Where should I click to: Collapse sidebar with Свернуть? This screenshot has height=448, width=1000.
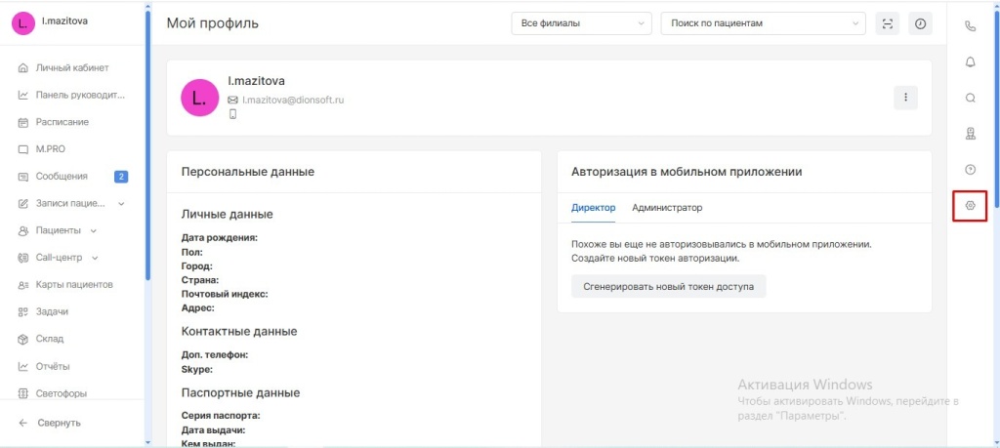point(59,423)
